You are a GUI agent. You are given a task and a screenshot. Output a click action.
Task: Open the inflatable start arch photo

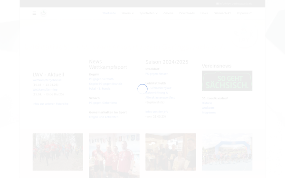pos(227,152)
